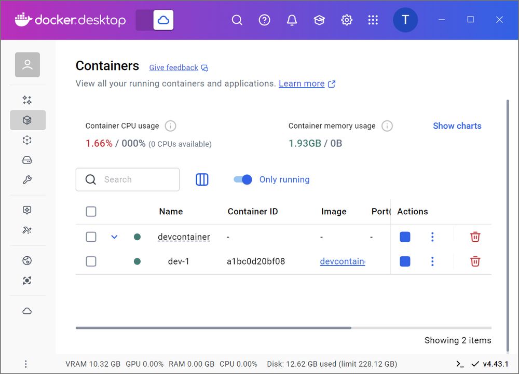Screen dimensions: 519x374
Task: Open the Docker Scout icon in sidebar
Action: [27, 281]
